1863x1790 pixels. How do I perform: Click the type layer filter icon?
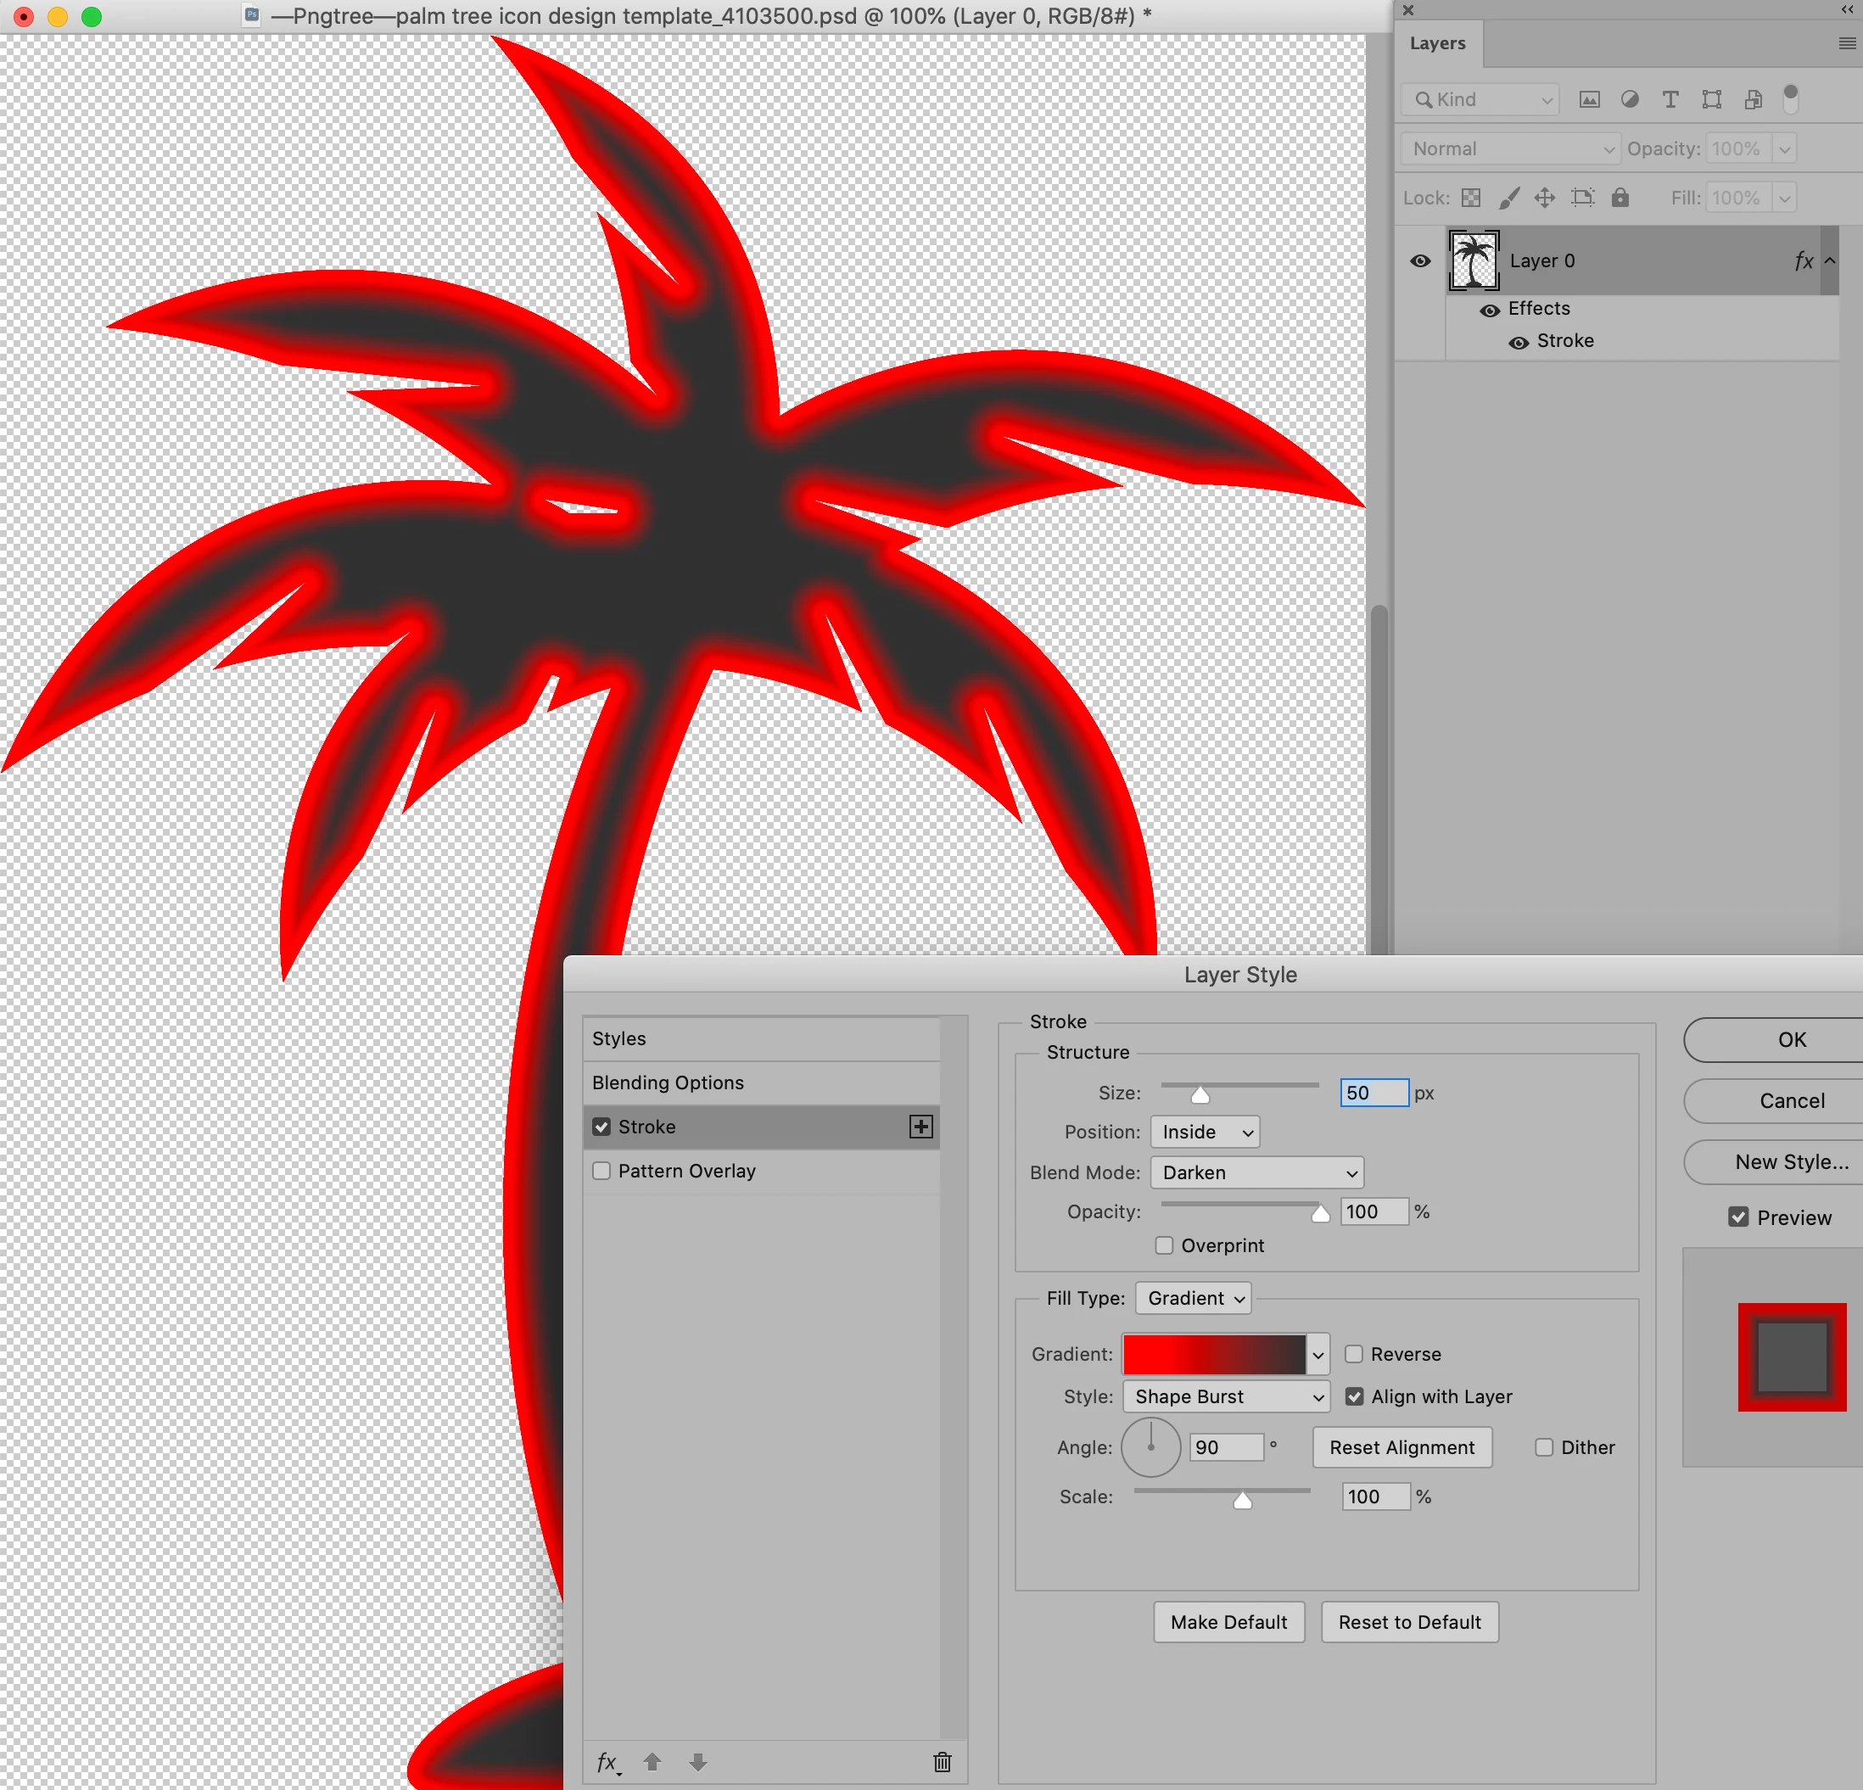(x=1670, y=100)
